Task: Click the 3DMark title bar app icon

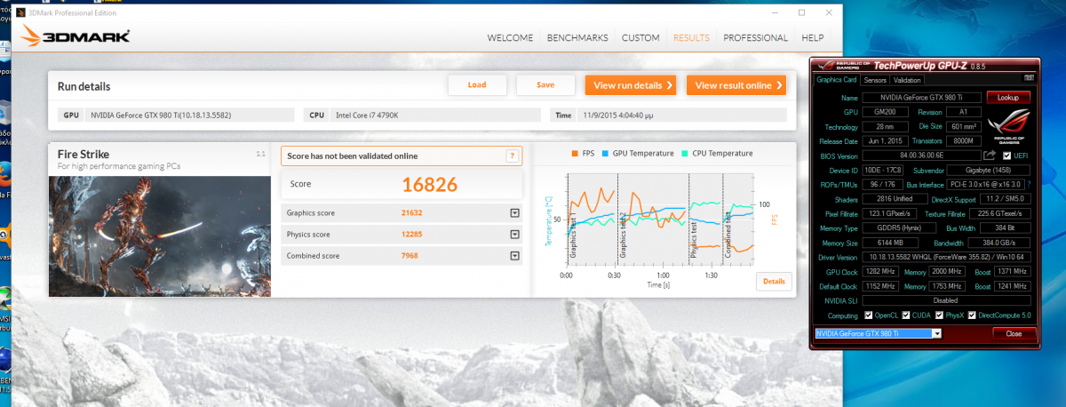Action: point(20,12)
